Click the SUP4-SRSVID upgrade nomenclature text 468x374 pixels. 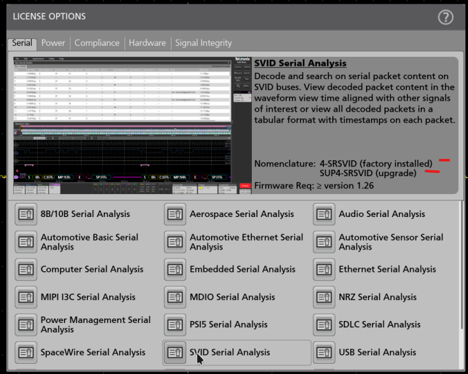tap(368, 173)
